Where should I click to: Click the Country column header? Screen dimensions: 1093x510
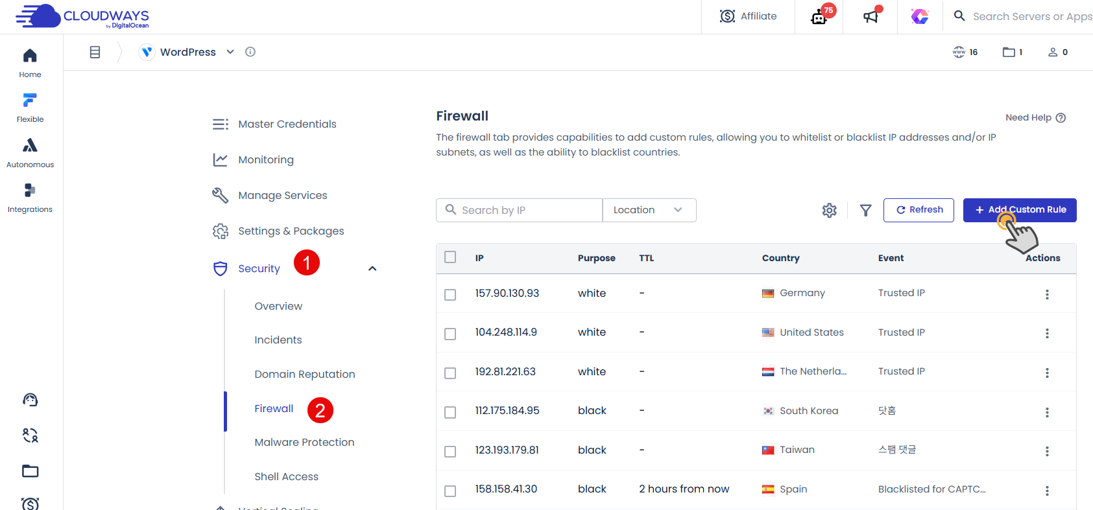(781, 258)
